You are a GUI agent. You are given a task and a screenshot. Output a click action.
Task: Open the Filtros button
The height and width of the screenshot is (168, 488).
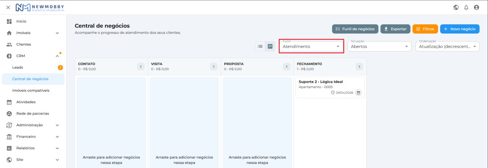pos(425,29)
